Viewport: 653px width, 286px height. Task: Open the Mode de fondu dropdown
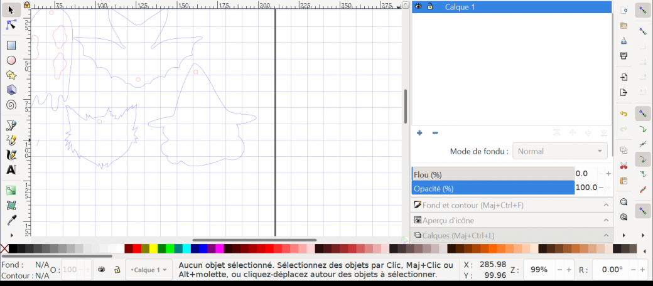559,151
